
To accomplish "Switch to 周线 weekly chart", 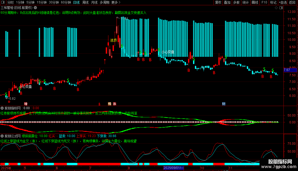I will pos(85,2).
